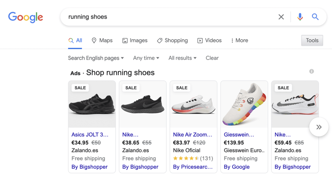This screenshot has height=179, width=332.
Task: Expand the All results dropdown
Action: tap(182, 58)
